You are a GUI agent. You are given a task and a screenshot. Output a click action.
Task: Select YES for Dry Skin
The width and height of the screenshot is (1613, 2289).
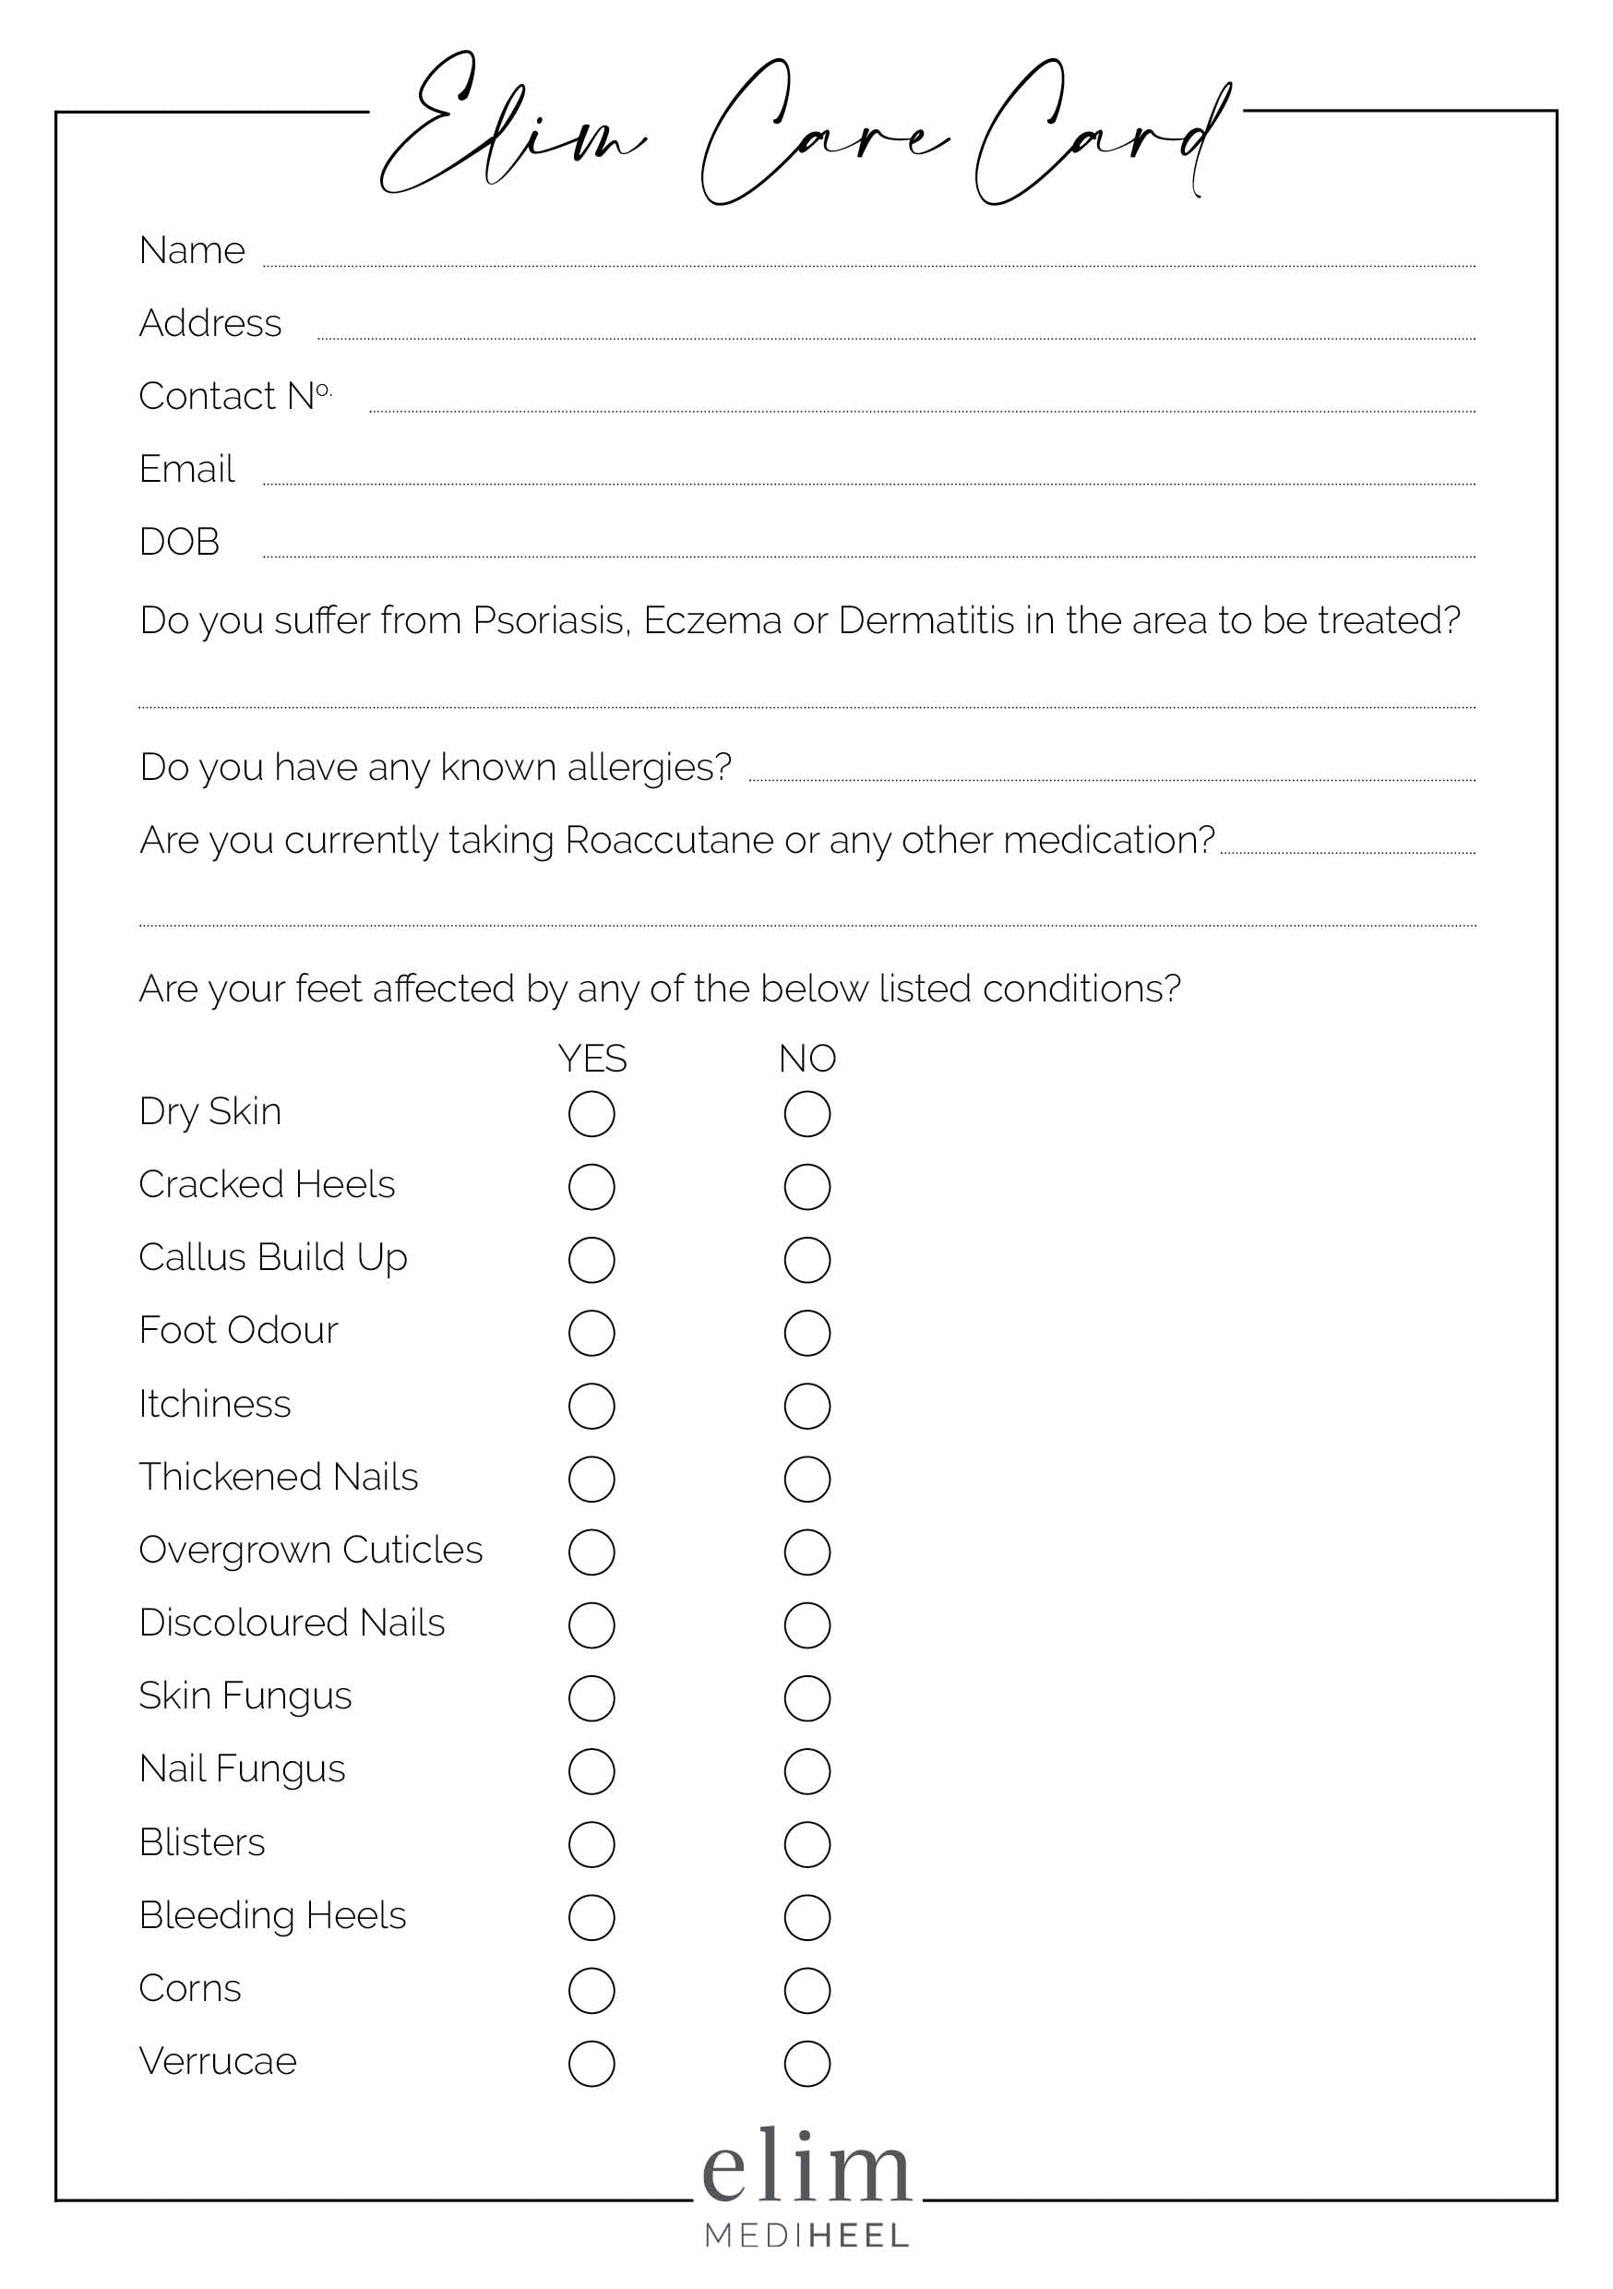[591, 1114]
